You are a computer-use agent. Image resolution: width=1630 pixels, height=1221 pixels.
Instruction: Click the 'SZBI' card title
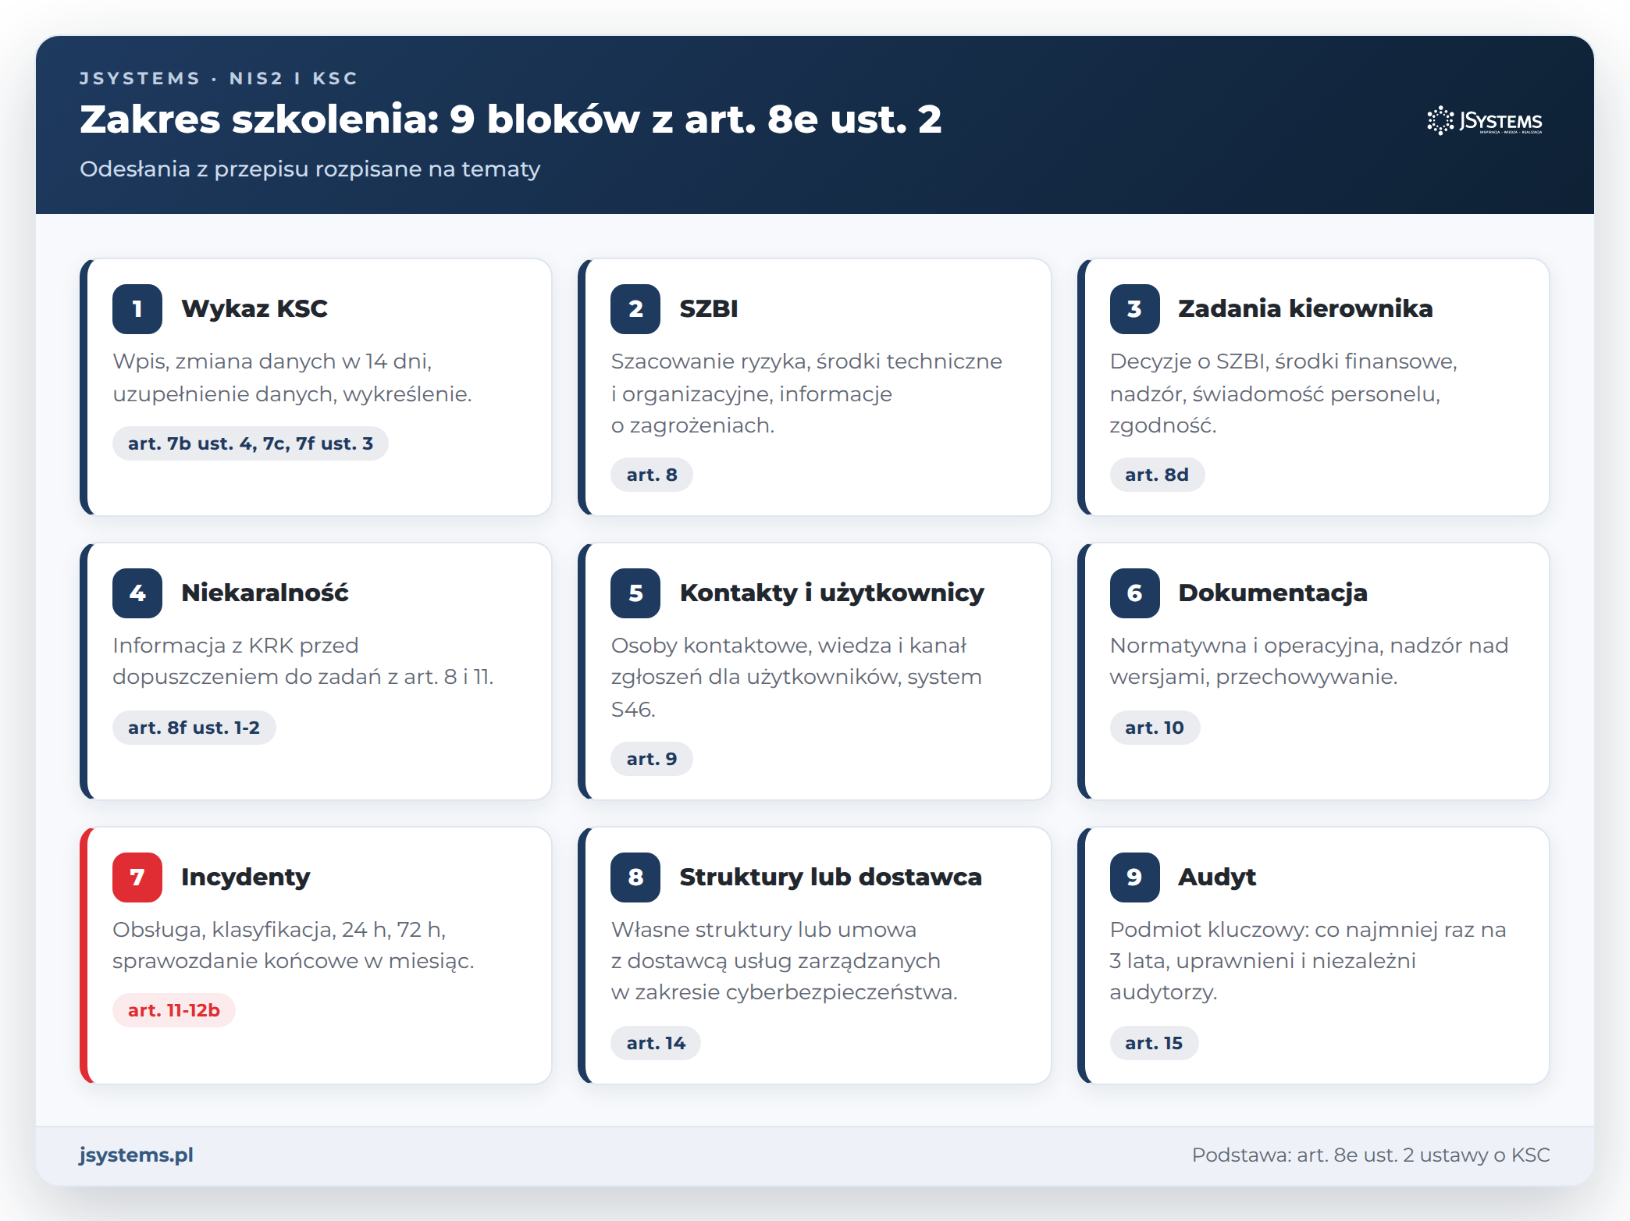tap(709, 308)
